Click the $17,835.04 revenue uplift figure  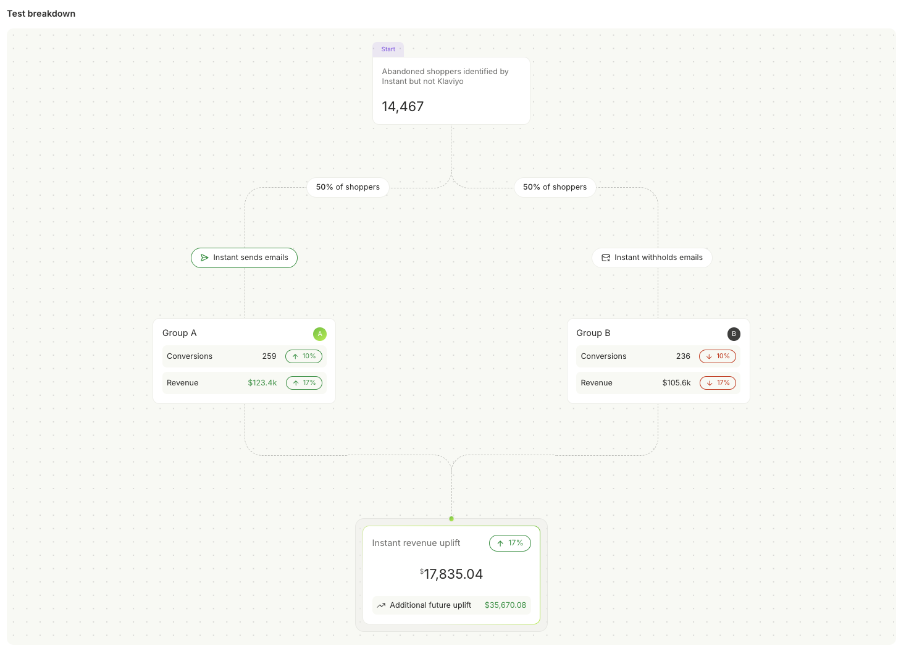(x=451, y=574)
